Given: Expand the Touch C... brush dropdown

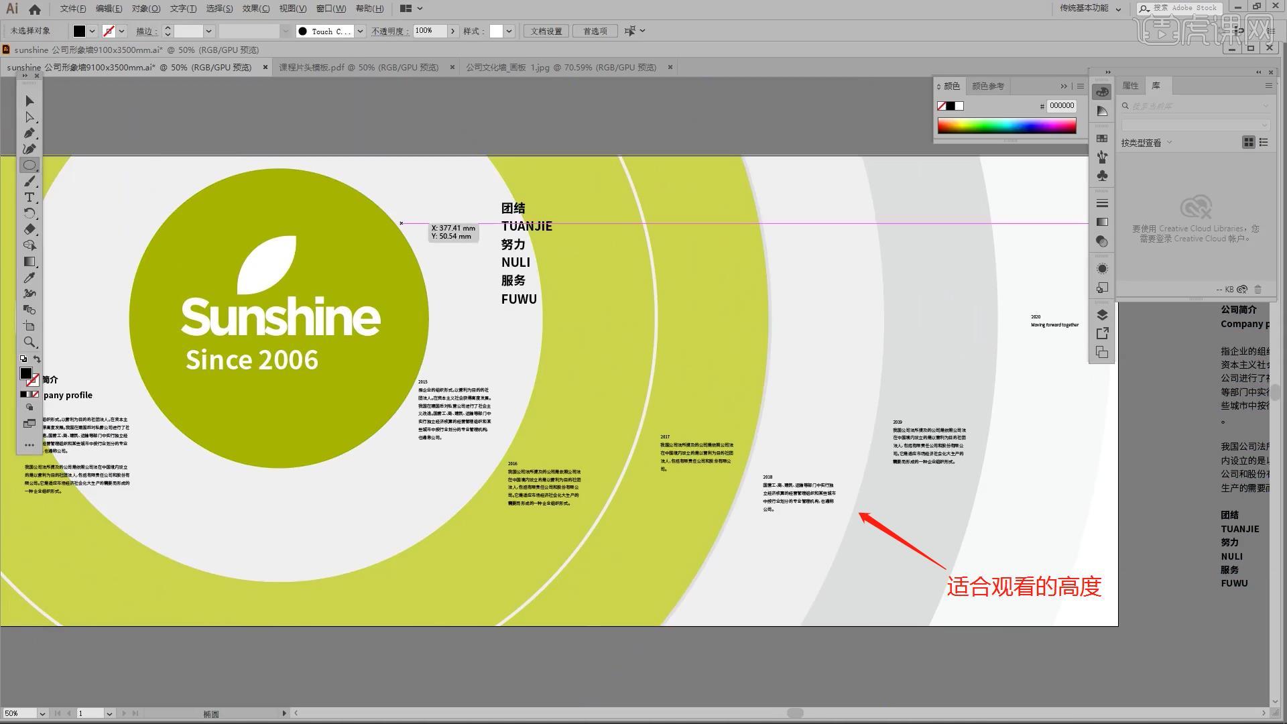Looking at the screenshot, I should pos(360,31).
